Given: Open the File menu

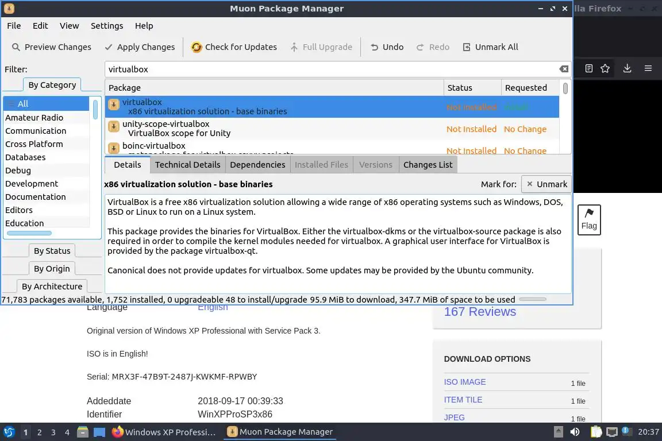Looking at the screenshot, I should tap(14, 26).
